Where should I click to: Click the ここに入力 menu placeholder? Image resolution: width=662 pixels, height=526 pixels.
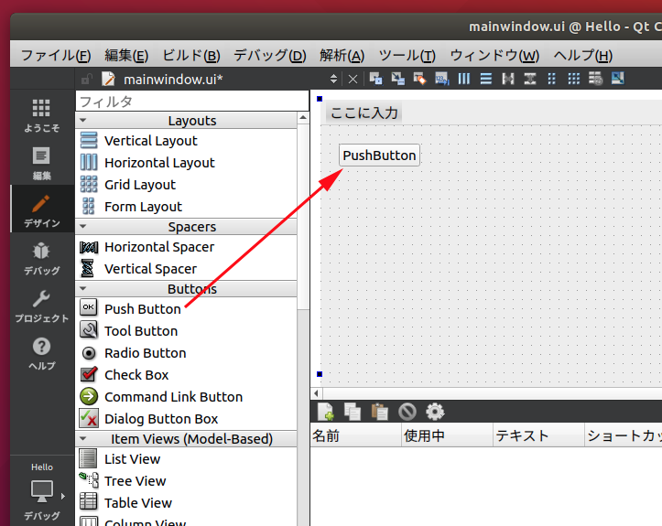coord(364,113)
